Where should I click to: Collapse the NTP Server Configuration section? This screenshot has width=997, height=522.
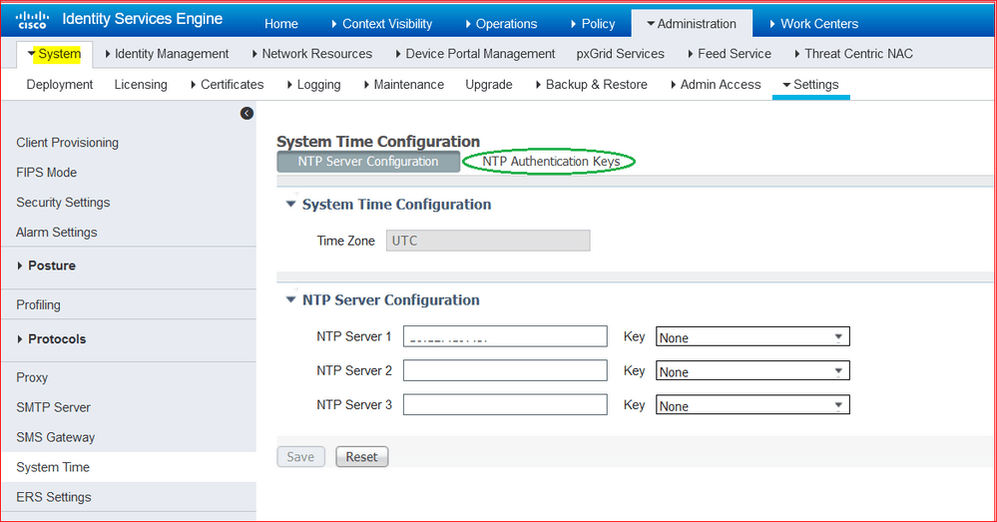290,299
